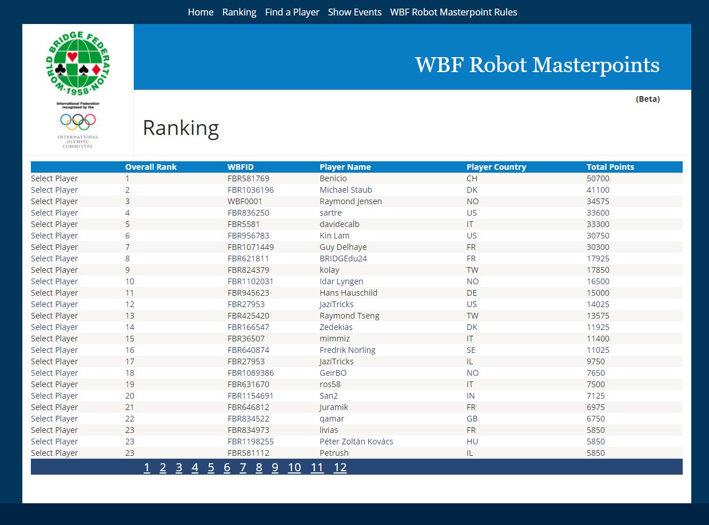Go to ranking page 11
Image resolution: width=709 pixels, height=525 pixels.
(x=317, y=468)
